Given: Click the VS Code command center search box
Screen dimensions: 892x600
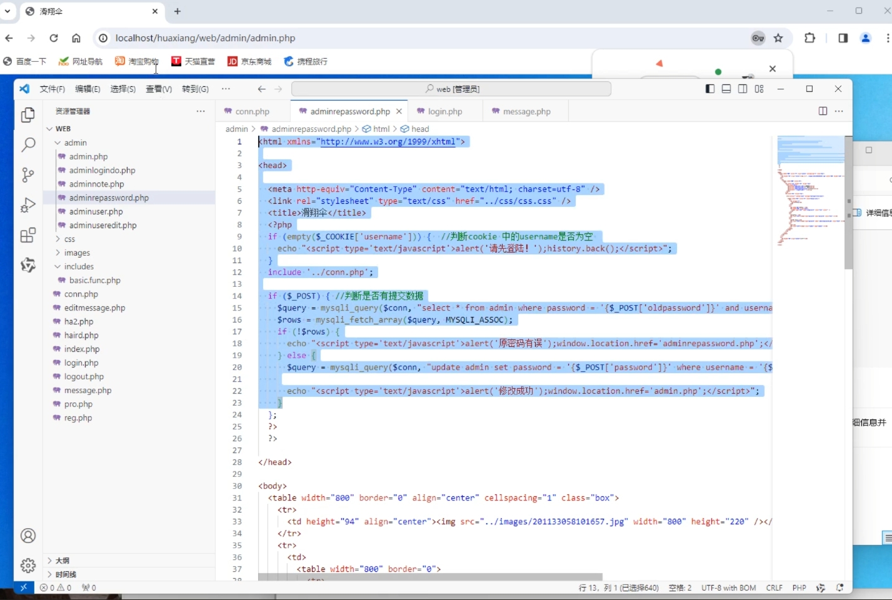Looking at the screenshot, I should pyautogui.click(x=451, y=89).
